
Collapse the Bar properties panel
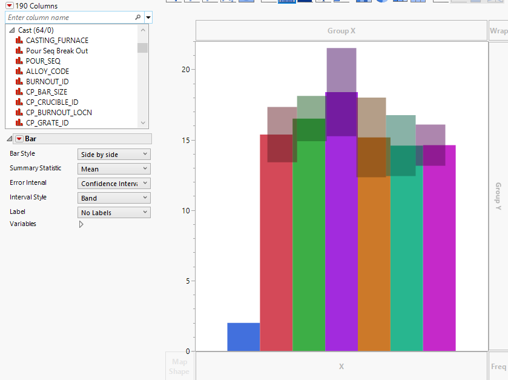[x=8, y=139]
